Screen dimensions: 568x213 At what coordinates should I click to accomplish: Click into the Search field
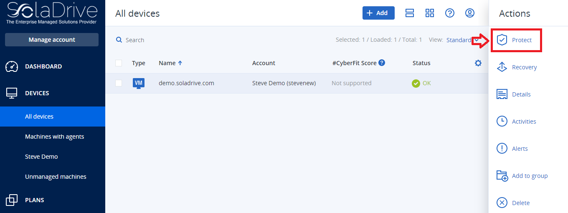click(135, 40)
